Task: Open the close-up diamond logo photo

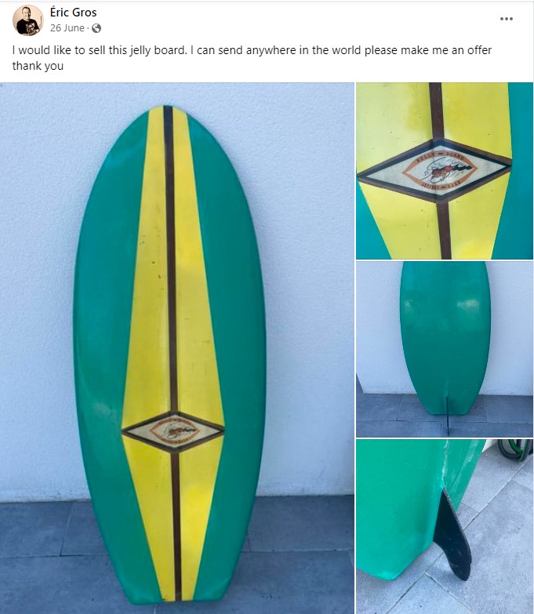Action: point(445,171)
